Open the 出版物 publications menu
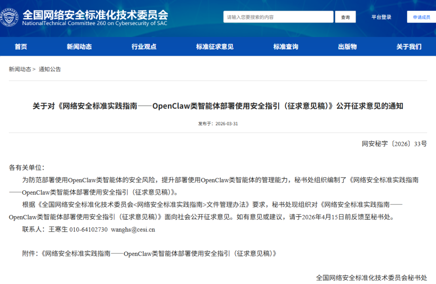The image size is (436, 284). tap(347, 46)
